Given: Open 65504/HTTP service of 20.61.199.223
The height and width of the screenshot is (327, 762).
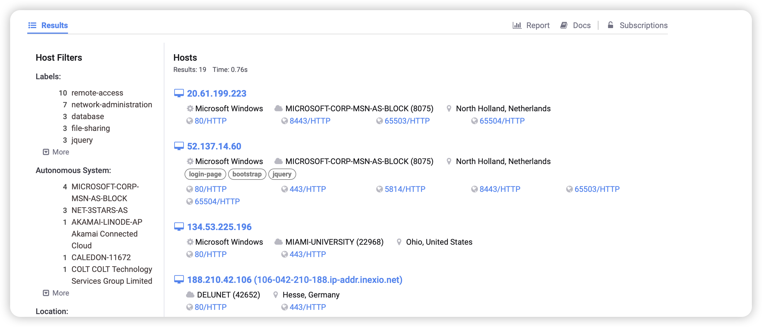Looking at the screenshot, I should pos(502,121).
